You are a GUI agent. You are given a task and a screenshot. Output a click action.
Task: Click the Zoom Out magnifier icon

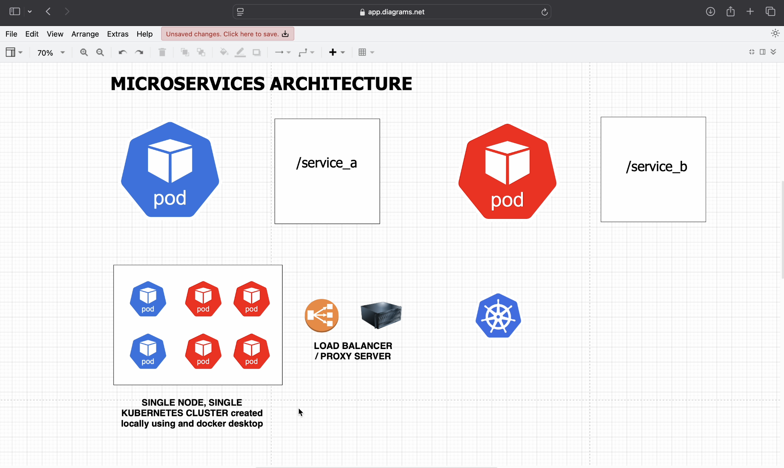coord(100,52)
